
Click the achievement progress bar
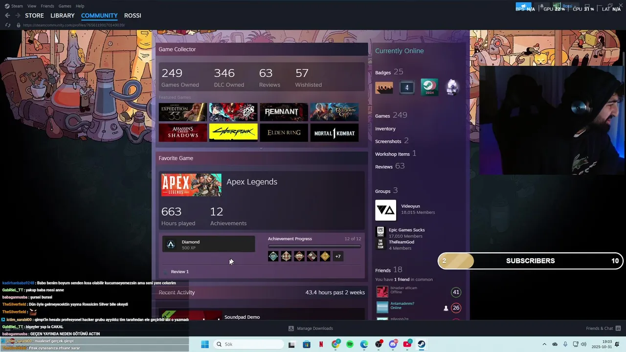314,246
